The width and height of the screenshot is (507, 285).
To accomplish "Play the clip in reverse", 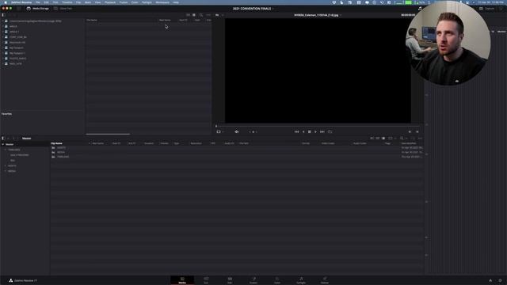I will 303,132.
